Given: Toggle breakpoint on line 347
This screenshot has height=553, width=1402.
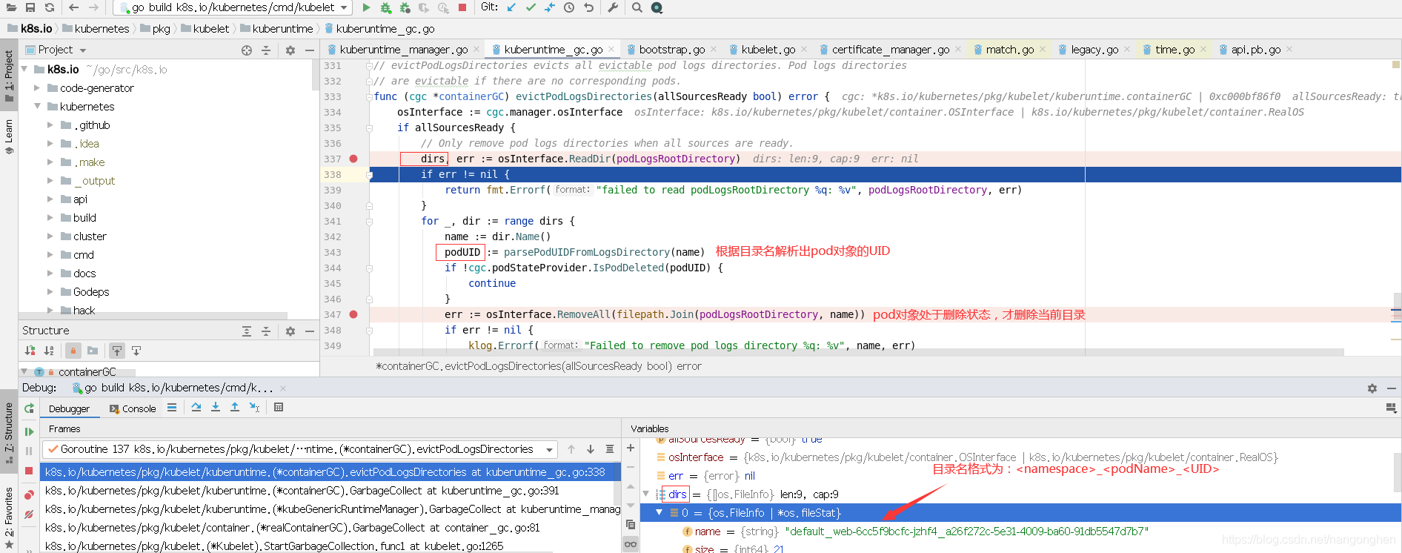Looking at the screenshot, I should [x=353, y=314].
